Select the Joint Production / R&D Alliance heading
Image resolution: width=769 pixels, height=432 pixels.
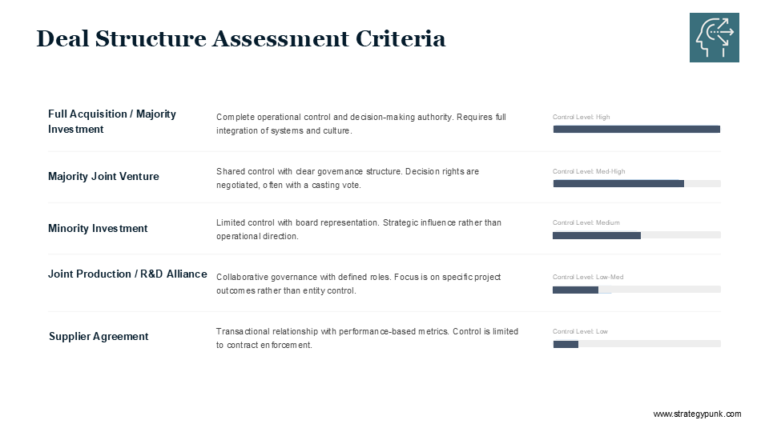click(127, 274)
